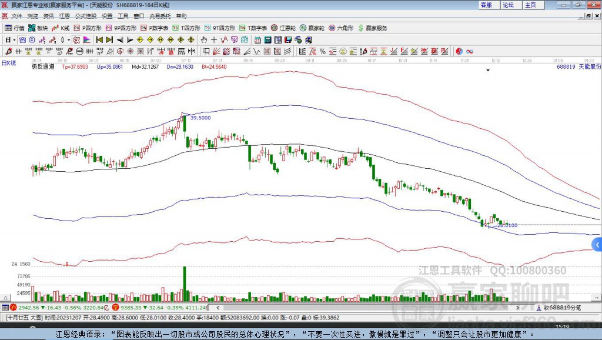Click the 深 Shenzhen index indicator
The height and width of the screenshot is (340, 602).
coord(116,307)
